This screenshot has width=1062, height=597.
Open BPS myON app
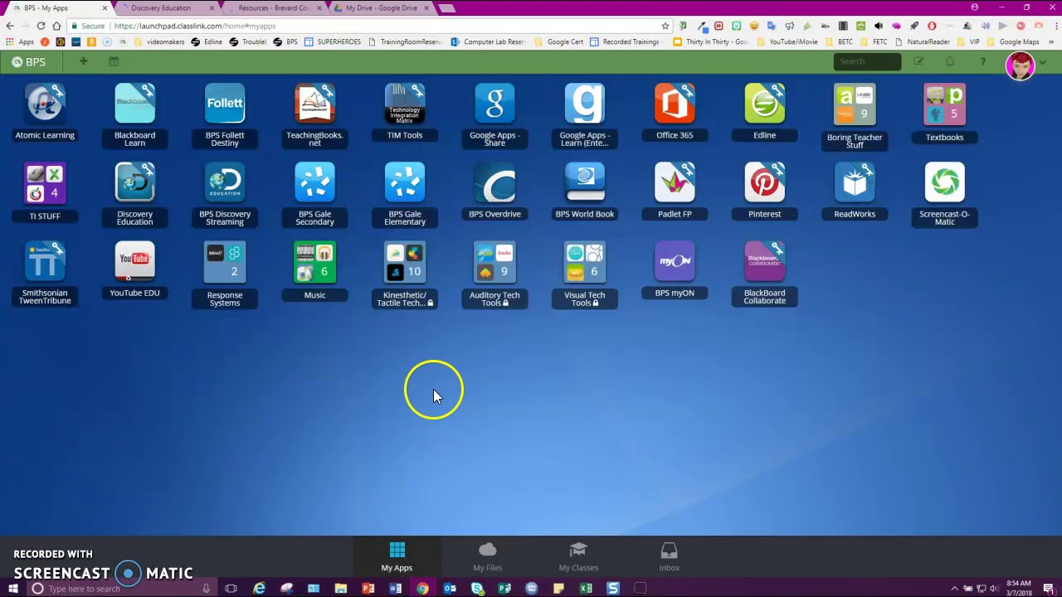675,261
